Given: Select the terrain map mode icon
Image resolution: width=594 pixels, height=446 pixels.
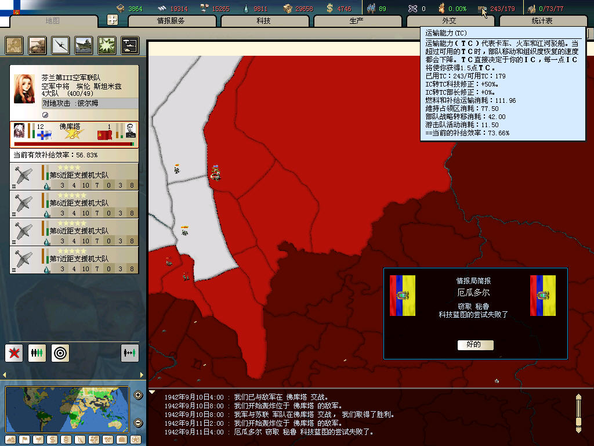Looking at the screenshot, I should coord(10,440).
